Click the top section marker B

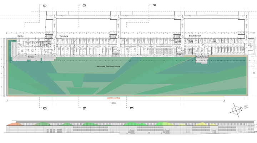[x=45, y=6]
